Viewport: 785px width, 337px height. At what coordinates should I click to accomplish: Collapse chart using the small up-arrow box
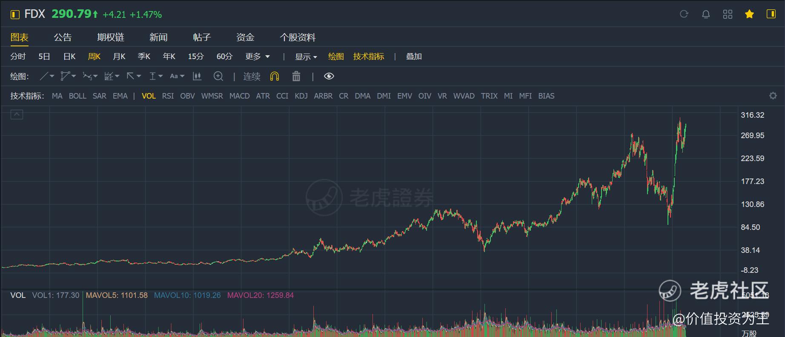(x=17, y=114)
